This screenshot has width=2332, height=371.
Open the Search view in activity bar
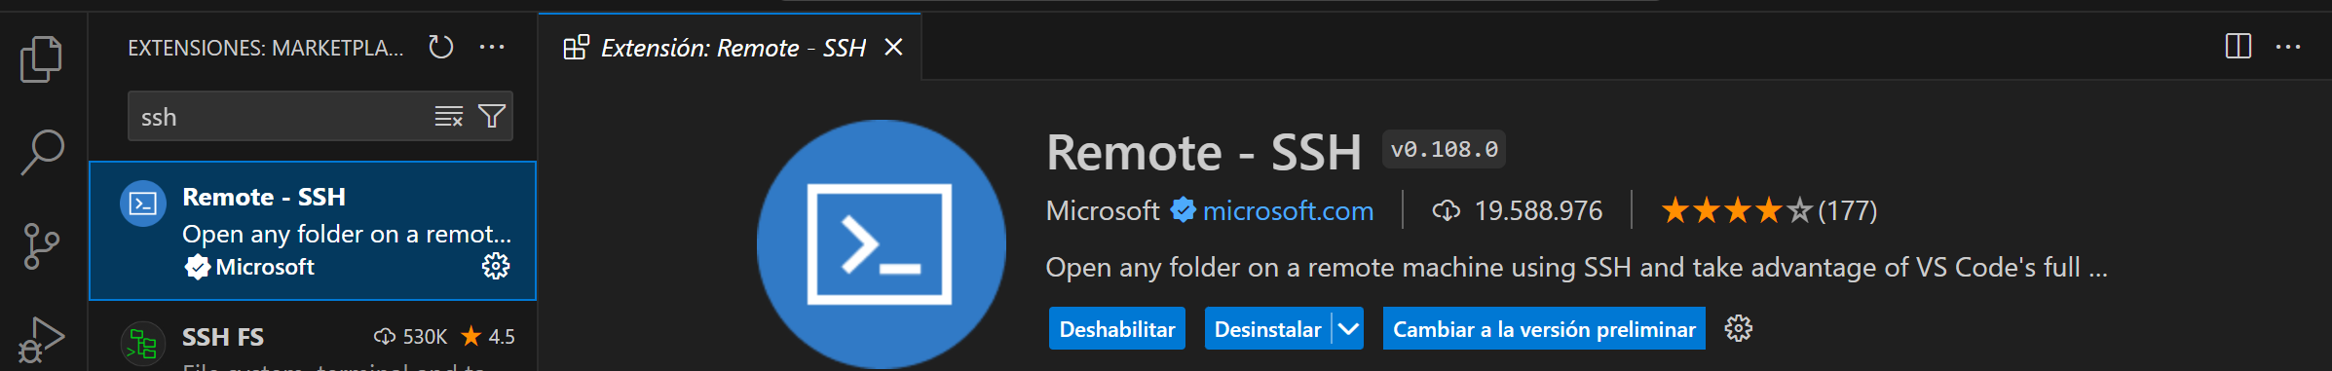(x=42, y=153)
